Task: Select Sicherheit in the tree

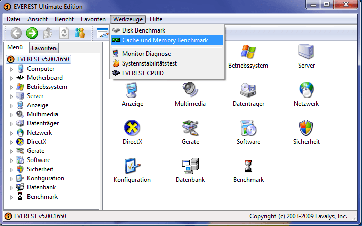Action: click(40, 169)
